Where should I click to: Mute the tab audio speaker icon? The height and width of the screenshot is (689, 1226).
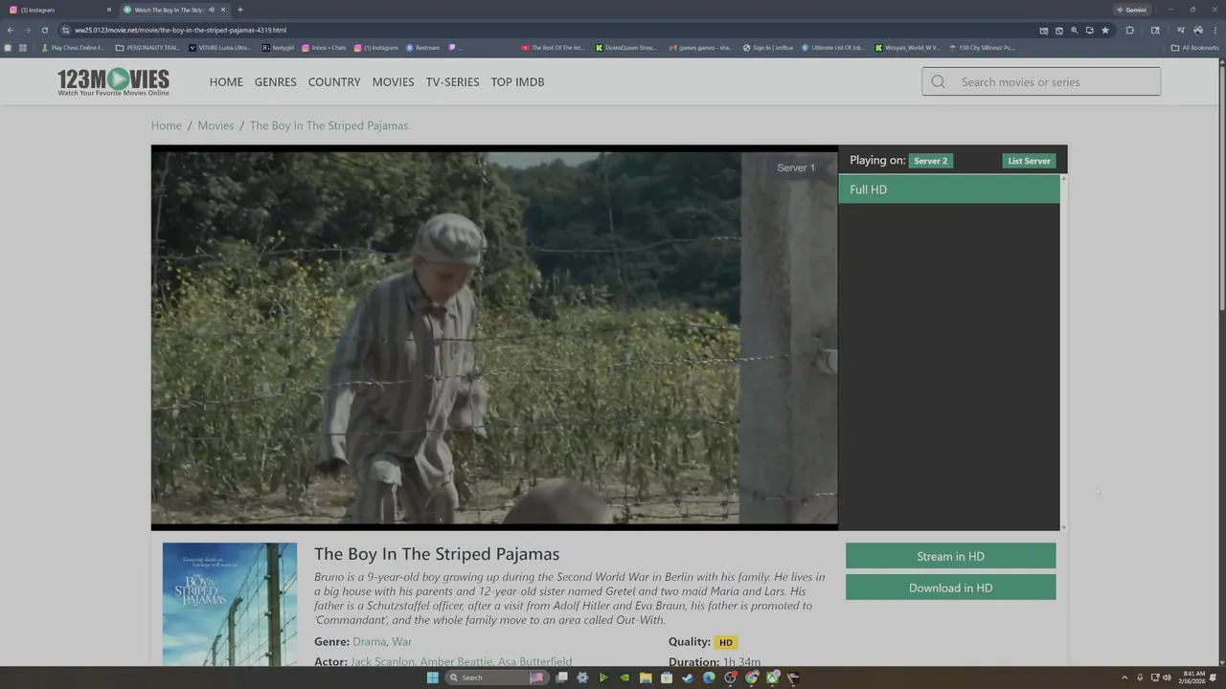click(211, 10)
